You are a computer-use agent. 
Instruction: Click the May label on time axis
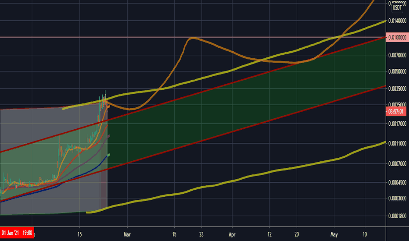coord(334,234)
